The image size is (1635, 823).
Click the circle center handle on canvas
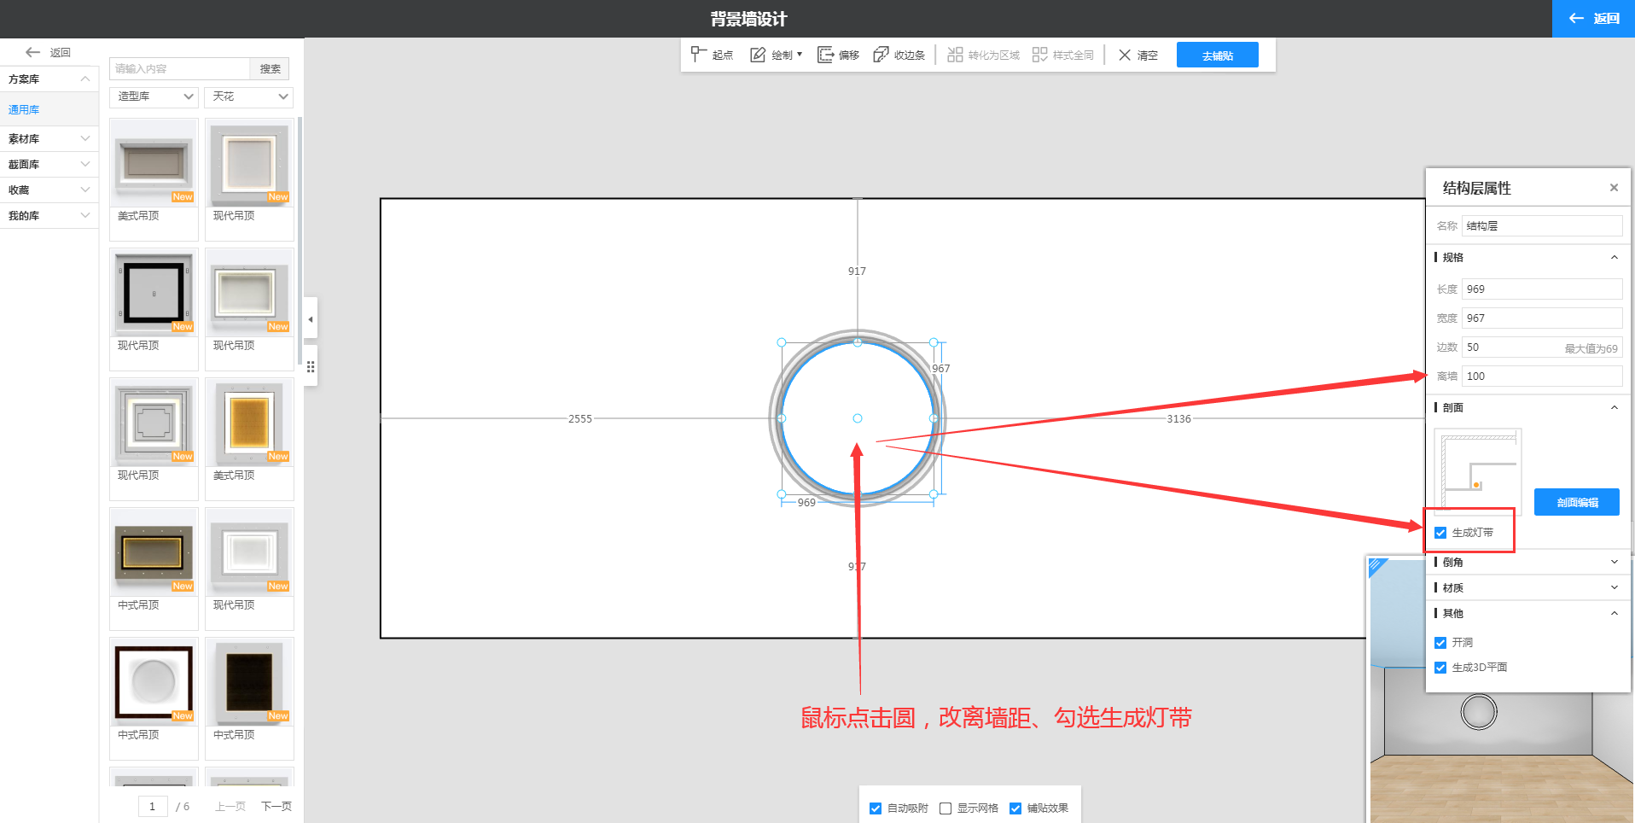(858, 418)
